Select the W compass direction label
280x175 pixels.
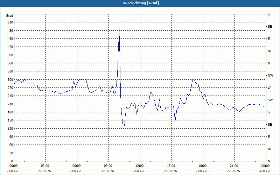[x=269, y=88]
